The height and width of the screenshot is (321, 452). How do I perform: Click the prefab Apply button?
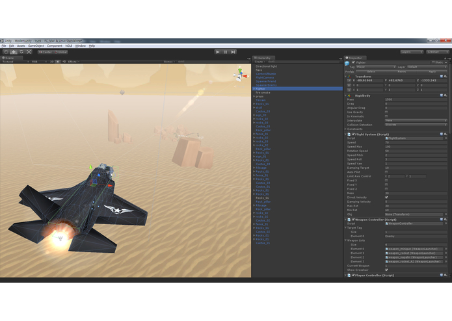coord(432,71)
